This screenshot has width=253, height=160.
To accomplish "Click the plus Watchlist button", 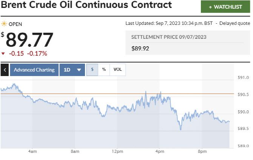I will (x=225, y=7).
